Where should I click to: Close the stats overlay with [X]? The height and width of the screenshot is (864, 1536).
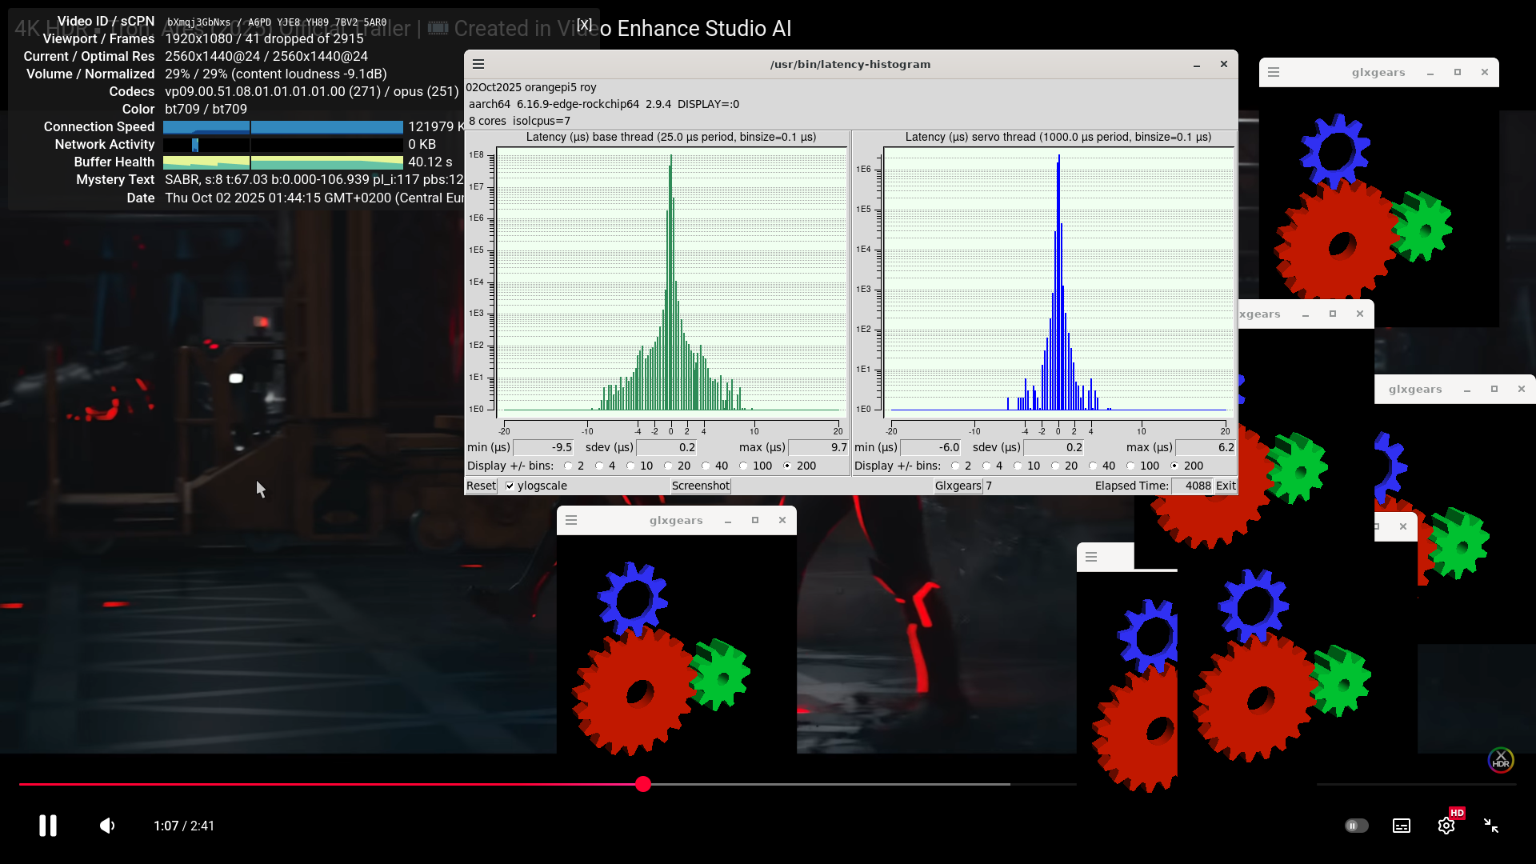coord(585,24)
